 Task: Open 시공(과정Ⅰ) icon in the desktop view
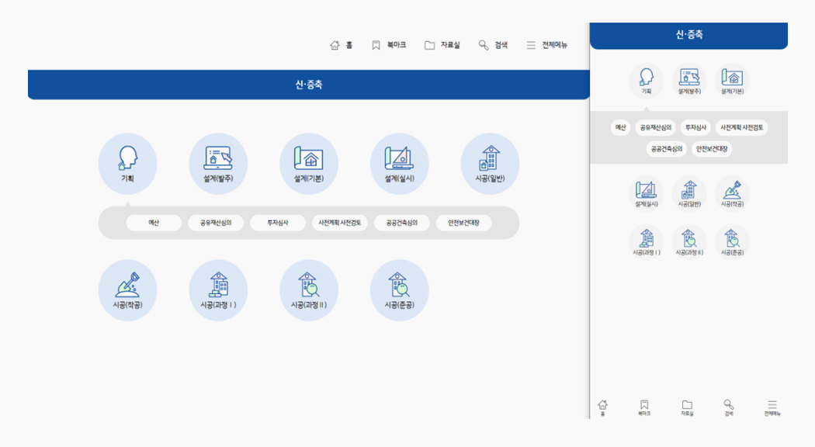pos(218,289)
